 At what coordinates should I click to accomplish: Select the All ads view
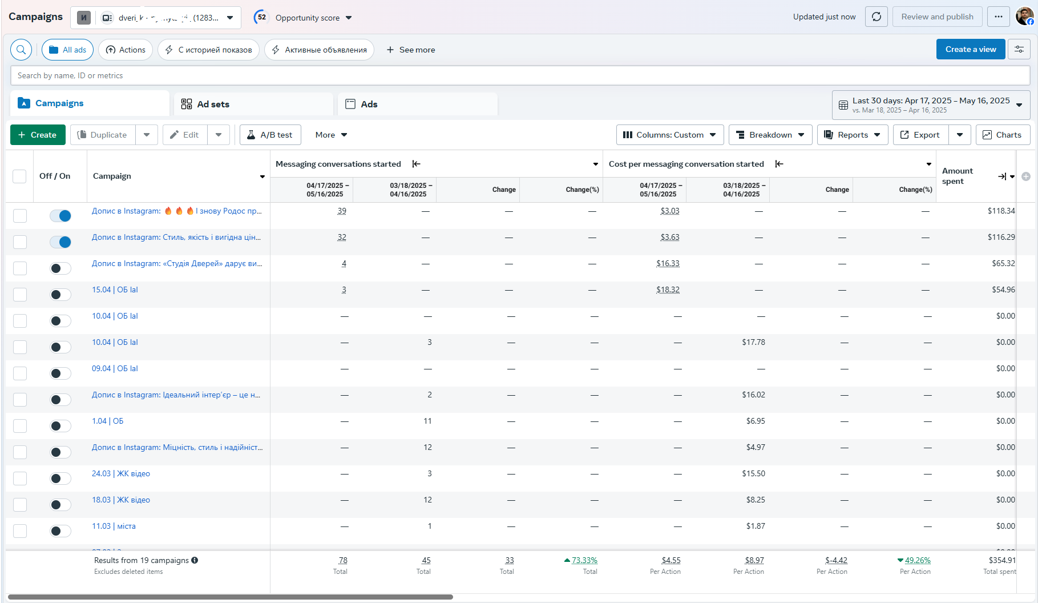[67, 50]
